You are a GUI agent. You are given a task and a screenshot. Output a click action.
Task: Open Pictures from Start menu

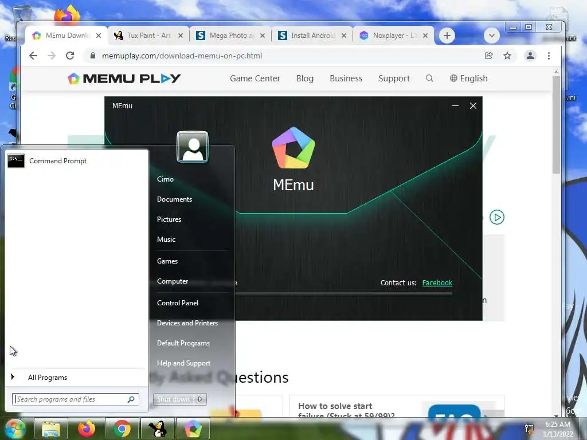pos(169,219)
